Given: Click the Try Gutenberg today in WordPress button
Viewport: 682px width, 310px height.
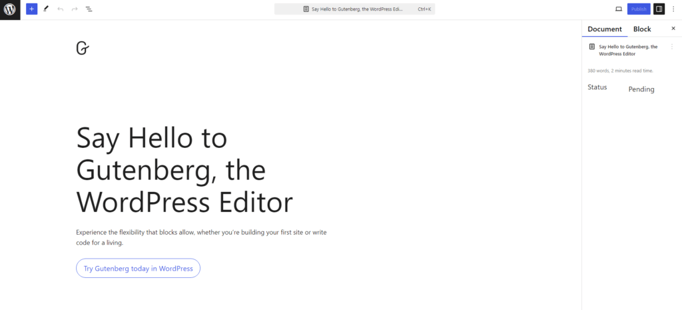Looking at the screenshot, I should [x=138, y=269].
